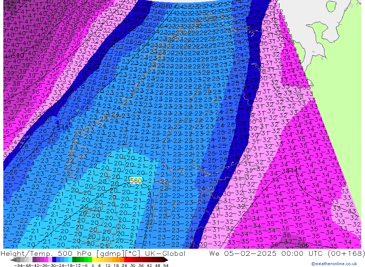This screenshot has width=365, height=267.
Task: Click the date 'We 05-02-2025' text
Action: [x=243, y=253]
